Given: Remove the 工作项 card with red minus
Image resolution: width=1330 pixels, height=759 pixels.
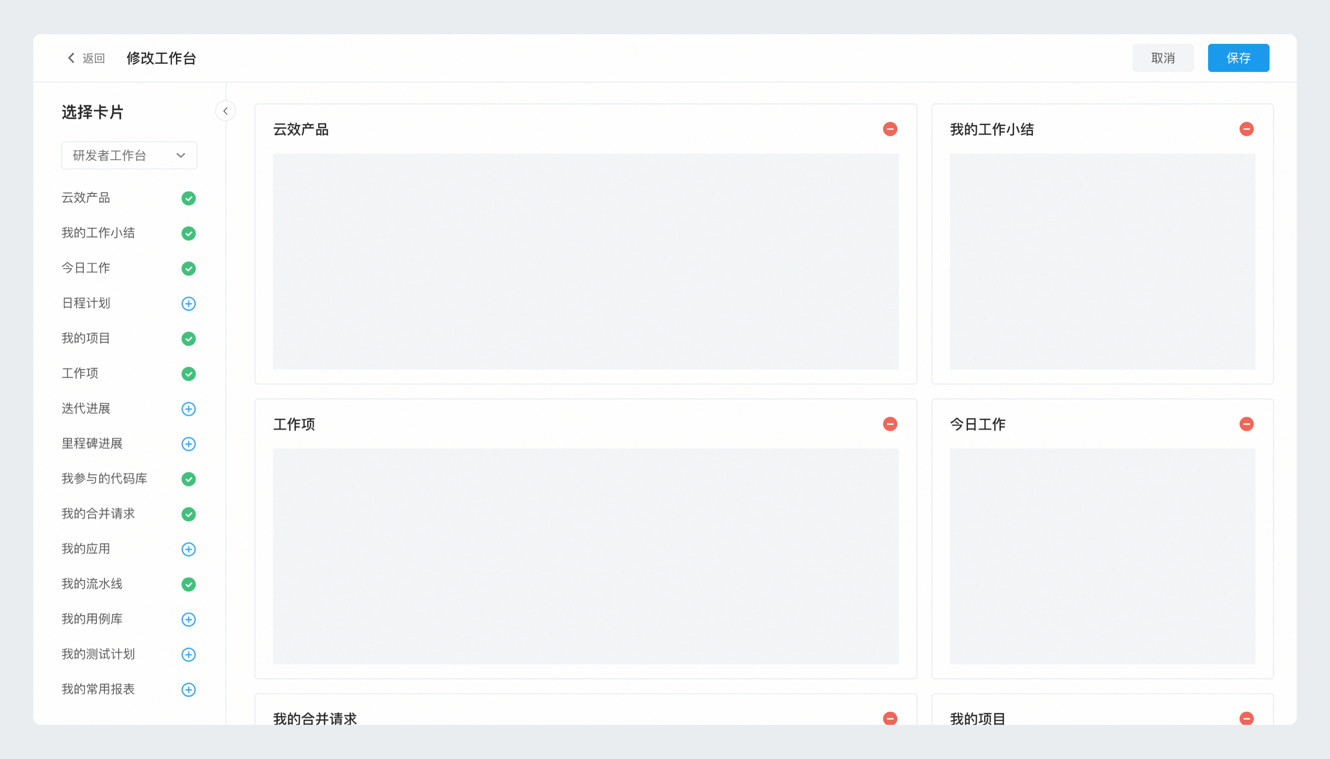Looking at the screenshot, I should pos(890,424).
